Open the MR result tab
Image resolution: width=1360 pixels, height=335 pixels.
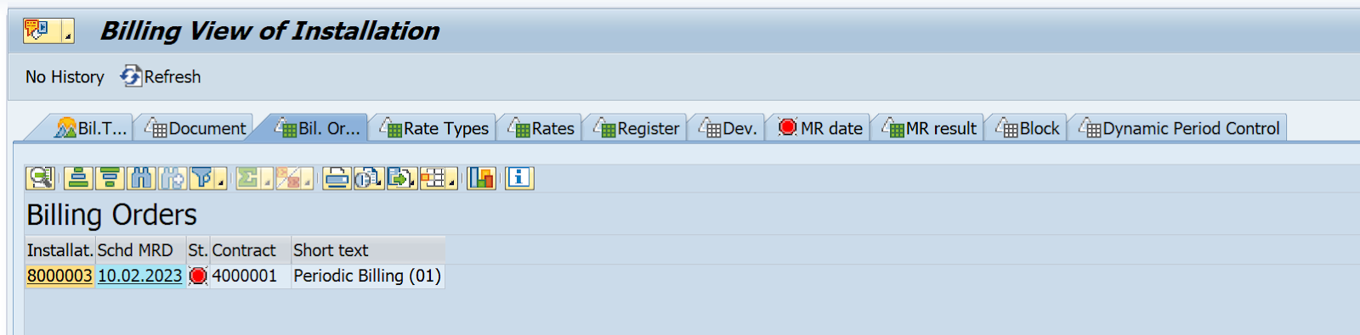(929, 128)
